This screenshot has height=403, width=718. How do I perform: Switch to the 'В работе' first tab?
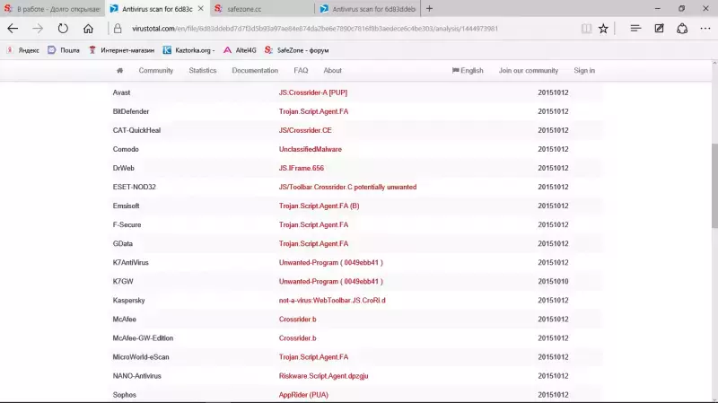point(52,9)
